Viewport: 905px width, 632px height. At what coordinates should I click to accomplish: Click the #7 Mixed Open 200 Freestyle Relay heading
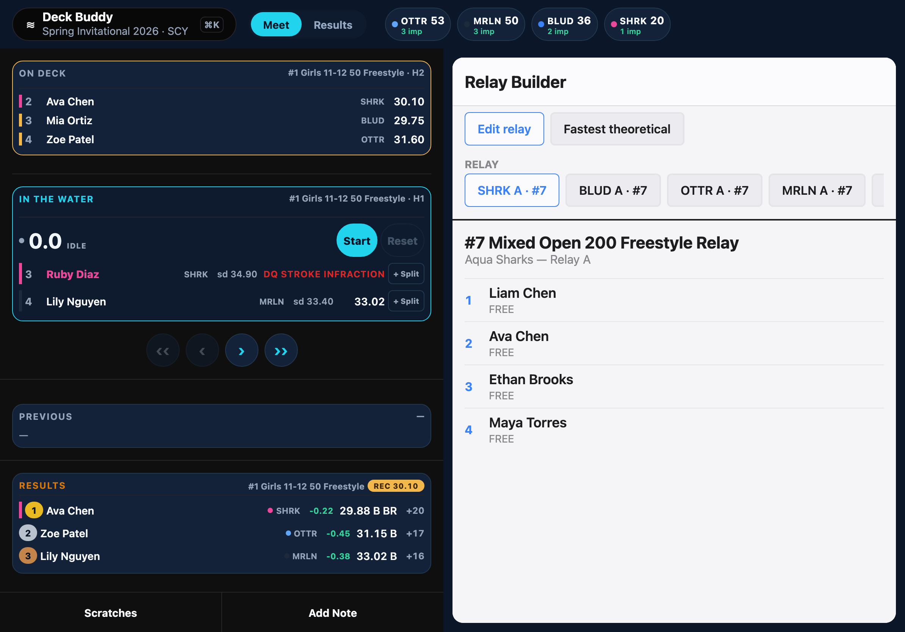pyautogui.click(x=601, y=243)
